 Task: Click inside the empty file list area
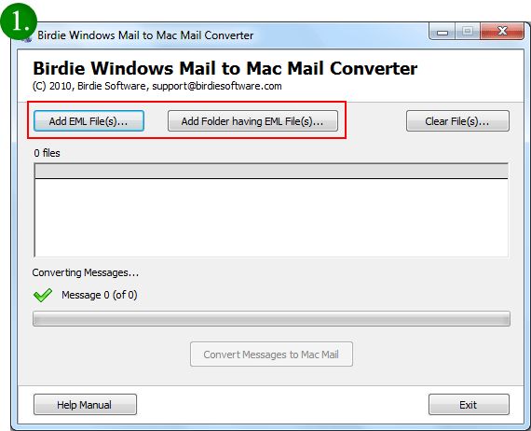pyautogui.click(x=271, y=217)
